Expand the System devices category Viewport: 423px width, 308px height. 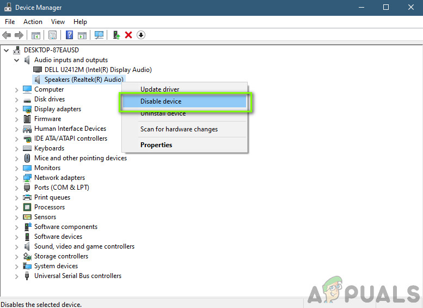(17, 267)
